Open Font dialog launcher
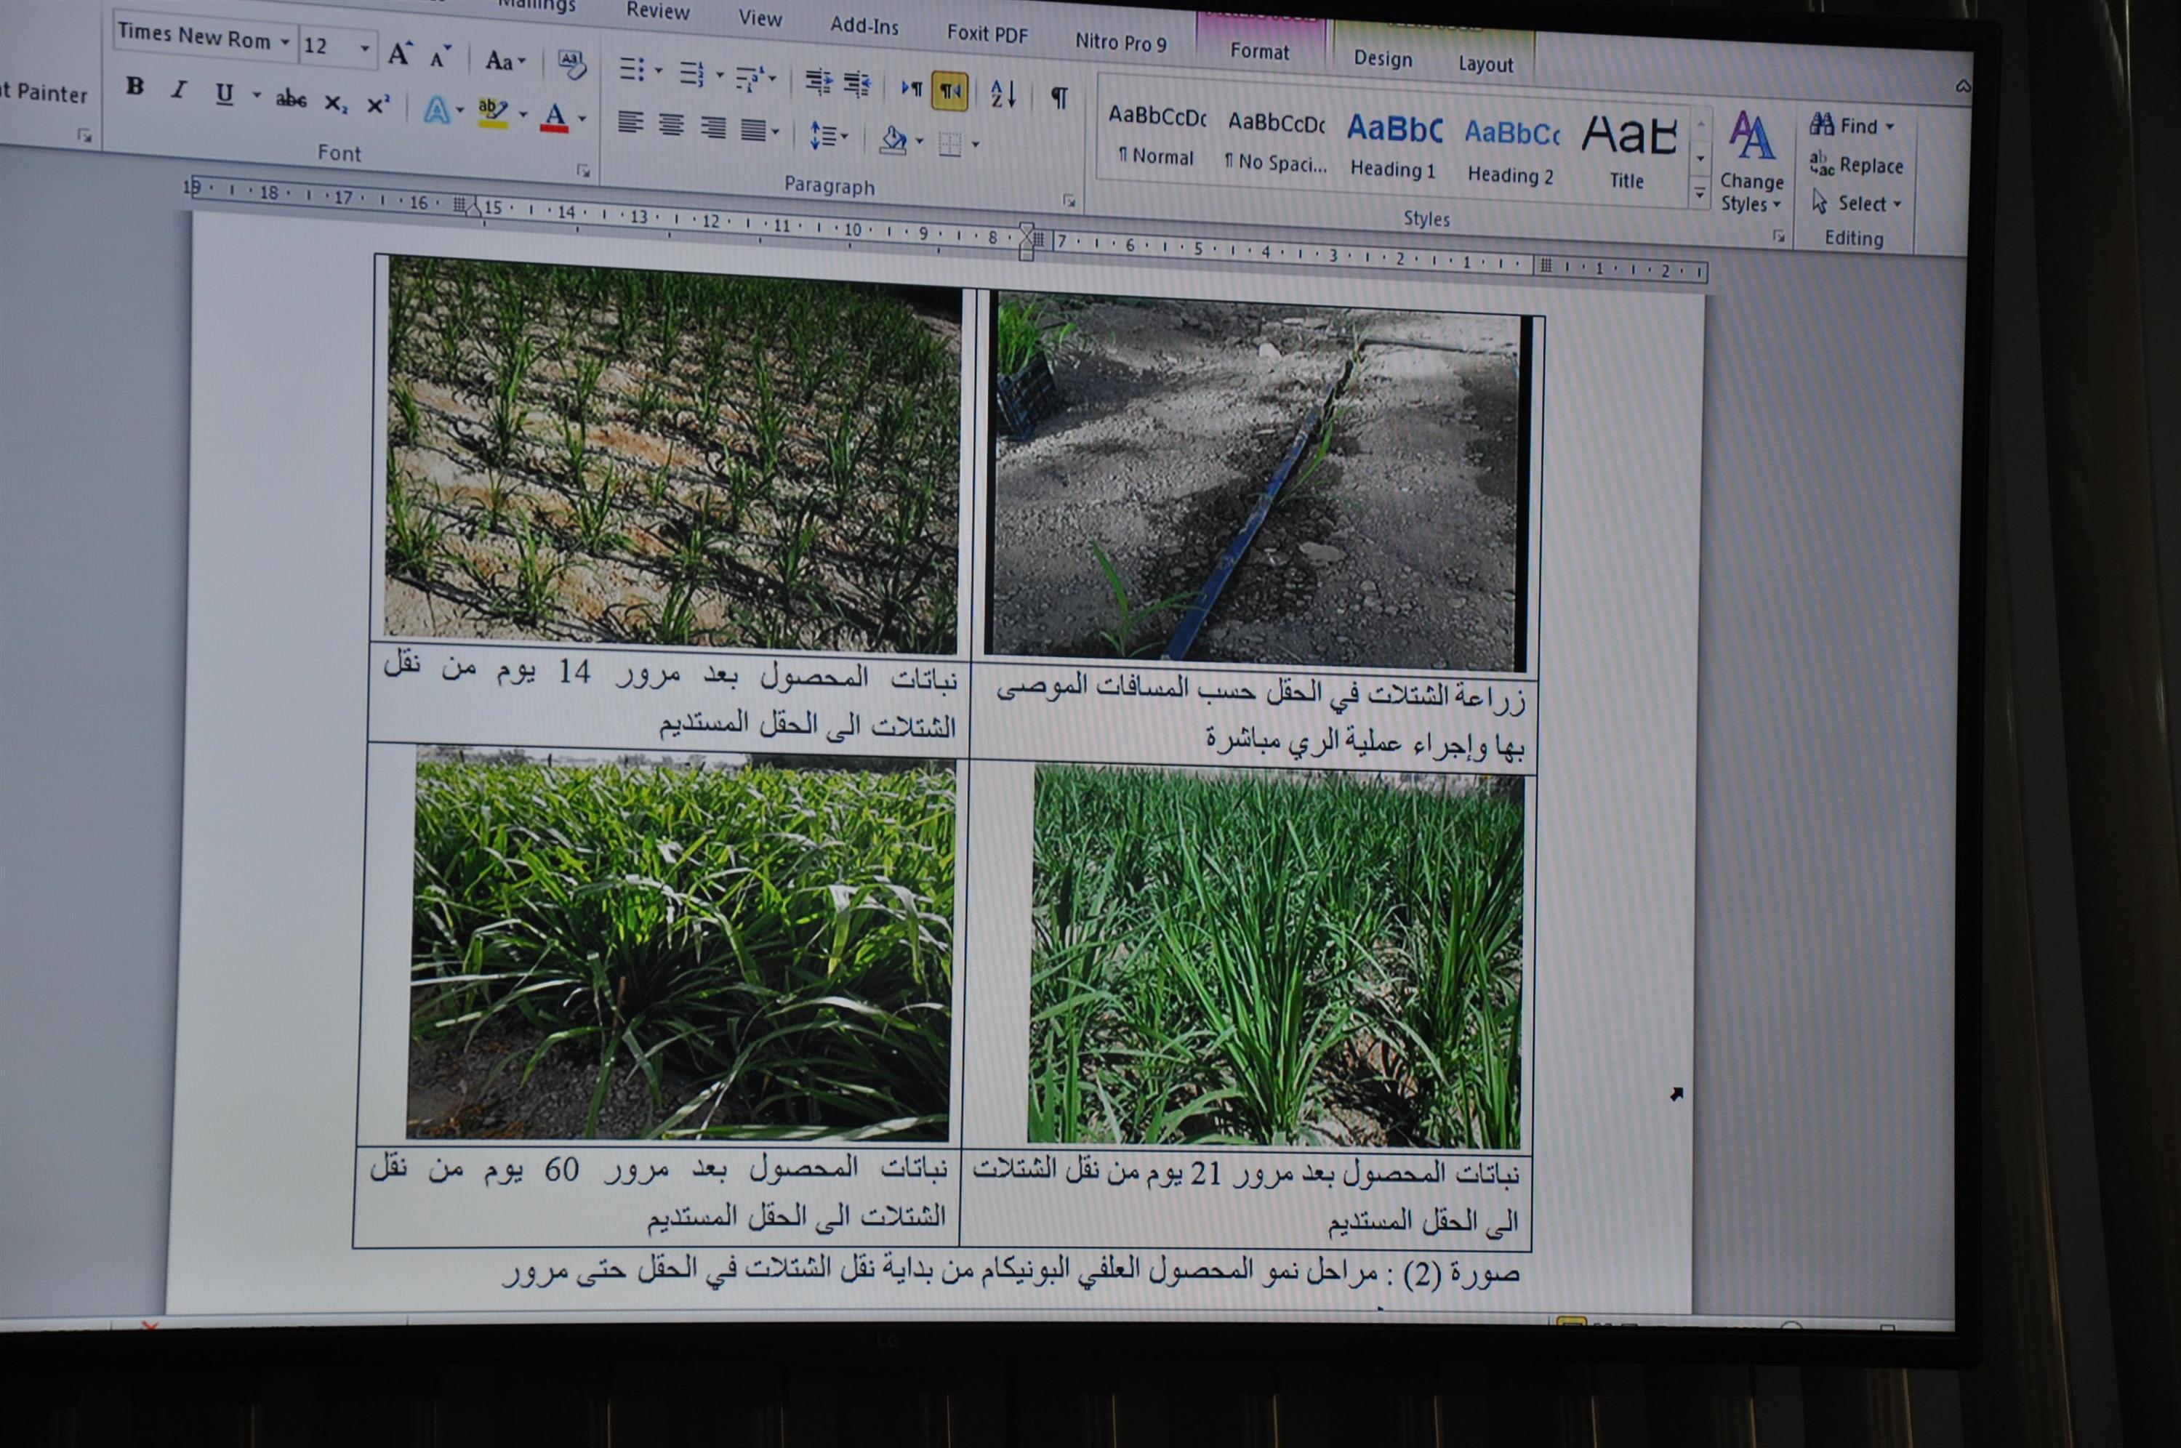2181x1448 pixels. click(582, 171)
